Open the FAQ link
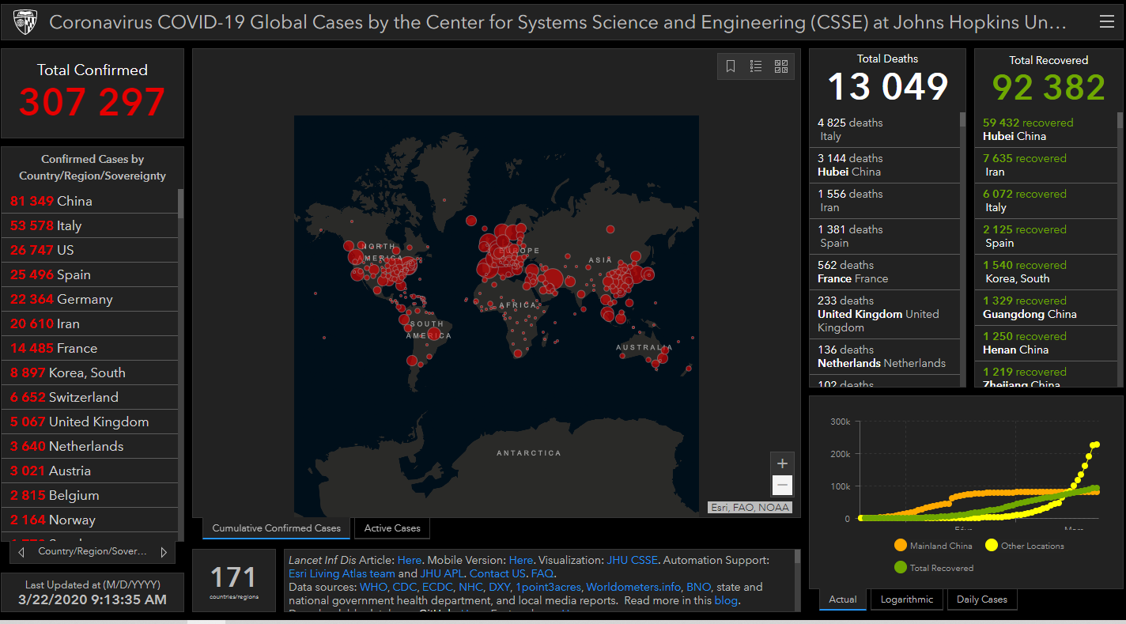Image resolution: width=1126 pixels, height=624 pixels. click(542, 573)
